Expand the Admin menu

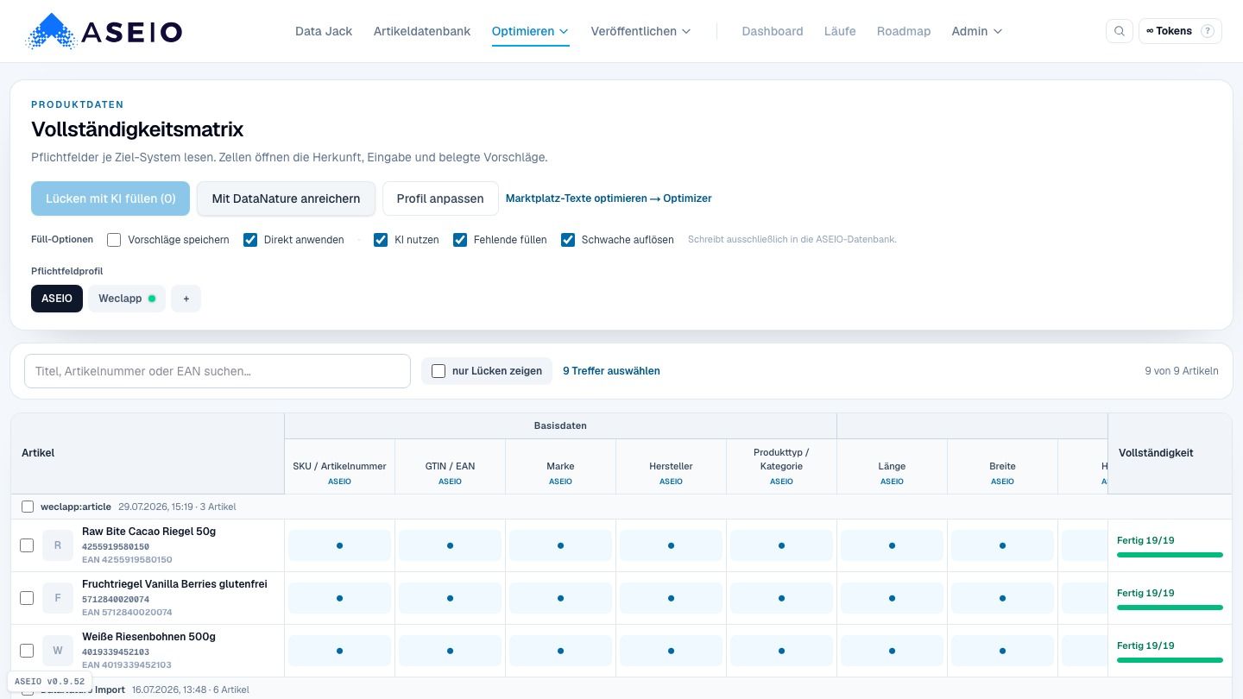point(976,31)
